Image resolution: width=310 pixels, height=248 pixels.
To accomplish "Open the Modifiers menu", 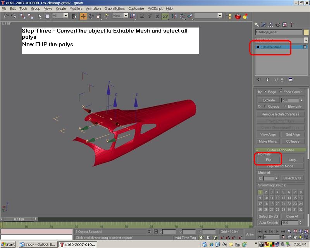I will [x=76, y=9].
